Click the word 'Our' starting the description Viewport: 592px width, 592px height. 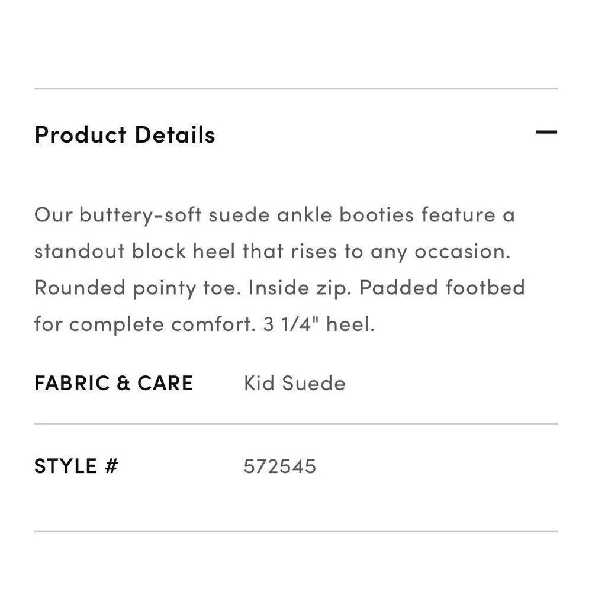pos(53,215)
